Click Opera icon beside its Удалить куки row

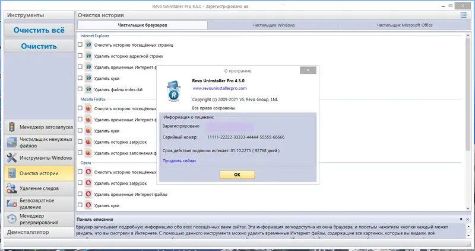88,205
